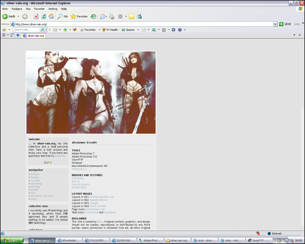305x244 pixels.
Task: Click the Home house icon
Action: click(51, 17)
